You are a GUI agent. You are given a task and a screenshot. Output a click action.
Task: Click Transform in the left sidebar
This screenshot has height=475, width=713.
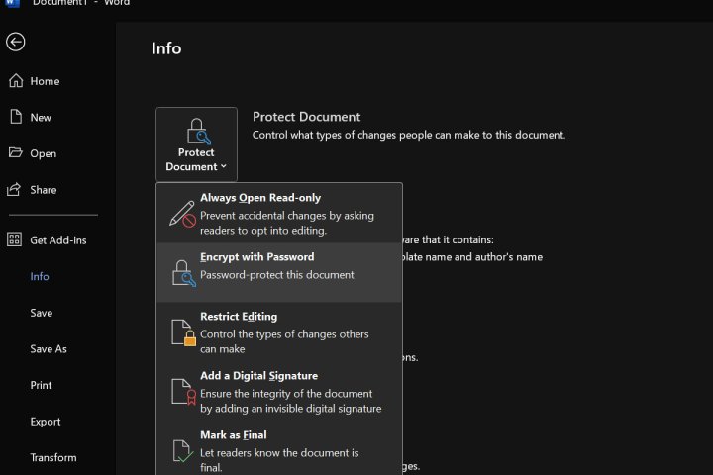(53, 458)
